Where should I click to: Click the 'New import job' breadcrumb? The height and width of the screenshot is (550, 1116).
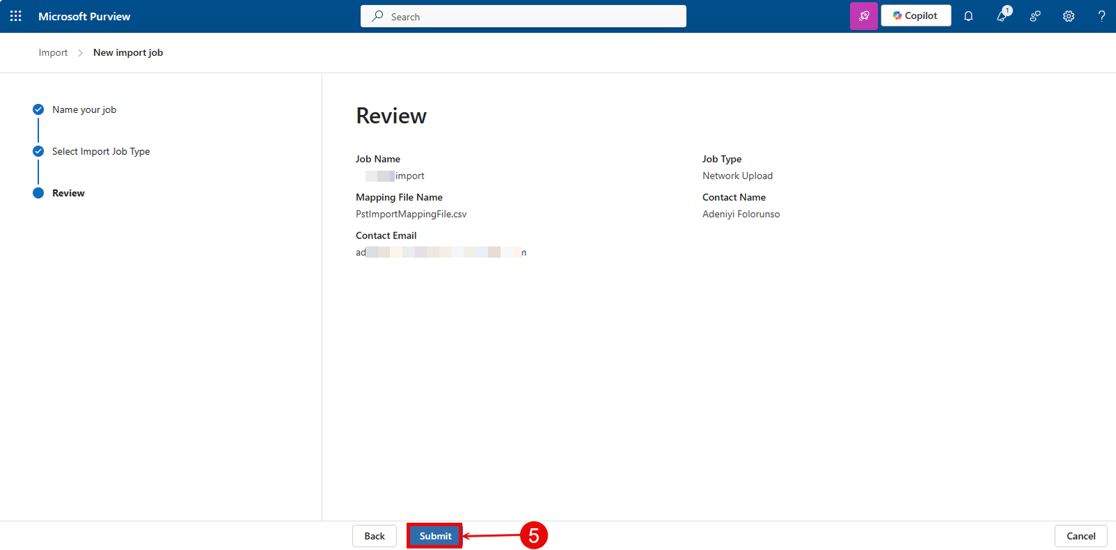click(x=128, y=53)
